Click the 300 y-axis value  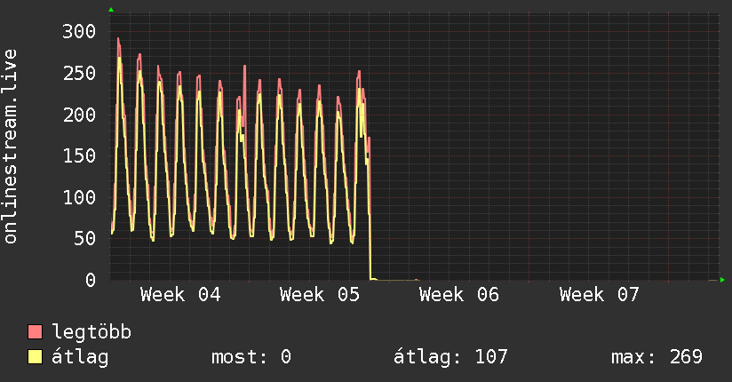(78, 31)
